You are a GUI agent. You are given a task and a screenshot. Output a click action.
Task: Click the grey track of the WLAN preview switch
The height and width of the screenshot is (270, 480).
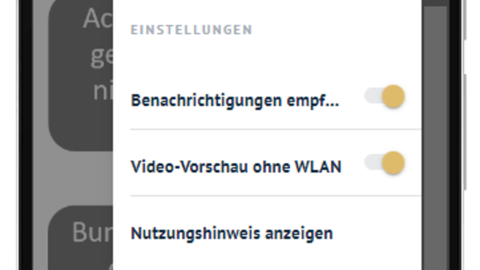(x=373, y=162)
